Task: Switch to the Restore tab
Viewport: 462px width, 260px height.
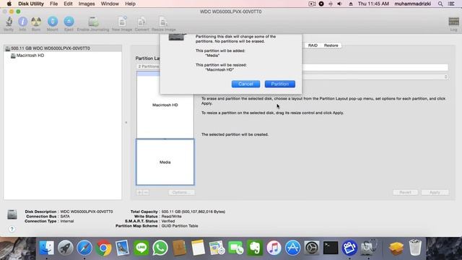Action: click(x=331, y=45)
